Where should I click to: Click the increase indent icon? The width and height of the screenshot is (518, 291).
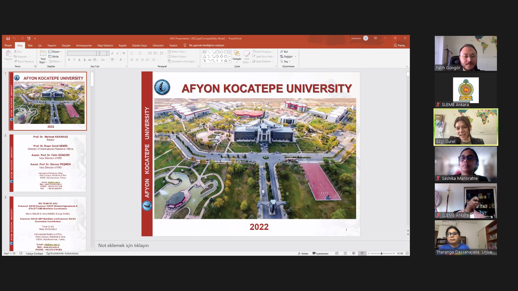point(155,53)
